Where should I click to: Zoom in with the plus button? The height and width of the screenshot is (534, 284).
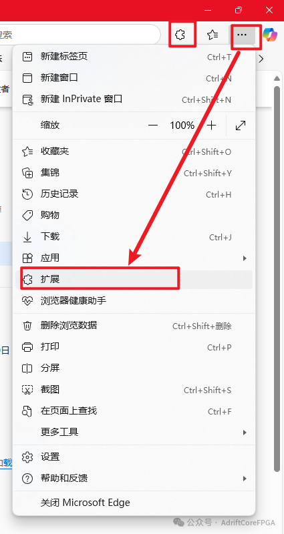[x=212, y=125]
